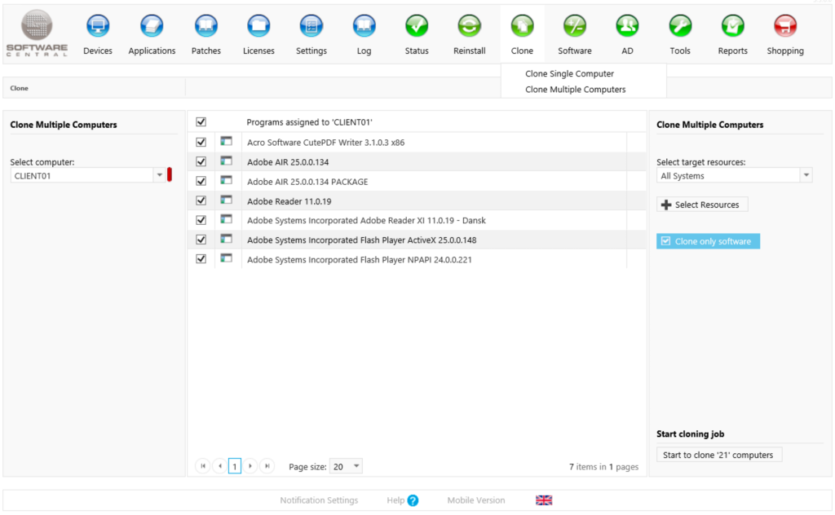Open the Clone icon
835x515 pixels.
coord(522,26)
